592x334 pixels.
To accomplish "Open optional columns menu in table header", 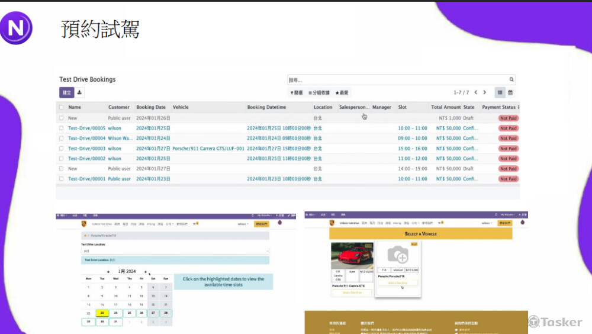I will point(519,107).
